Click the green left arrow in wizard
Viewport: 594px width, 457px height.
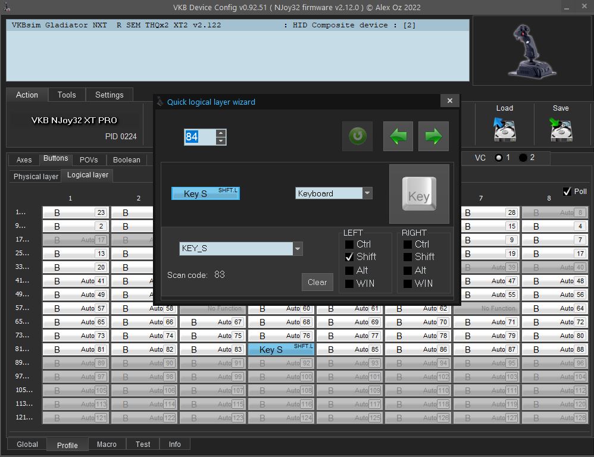coord(398,136)
